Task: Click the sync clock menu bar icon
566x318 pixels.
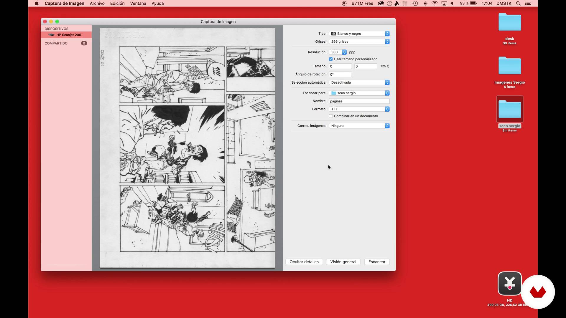Action: click(389, 3)
